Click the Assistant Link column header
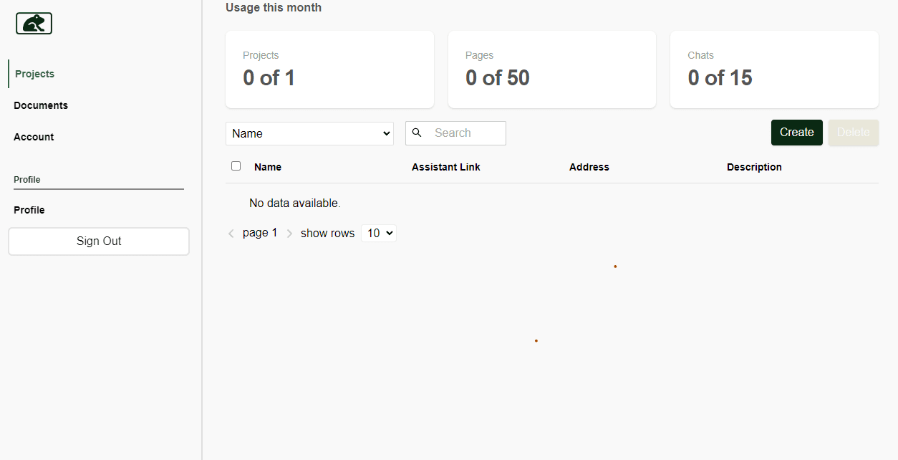Screen dimensions: 898x460 pyautogui.click(x=446, y=167)
